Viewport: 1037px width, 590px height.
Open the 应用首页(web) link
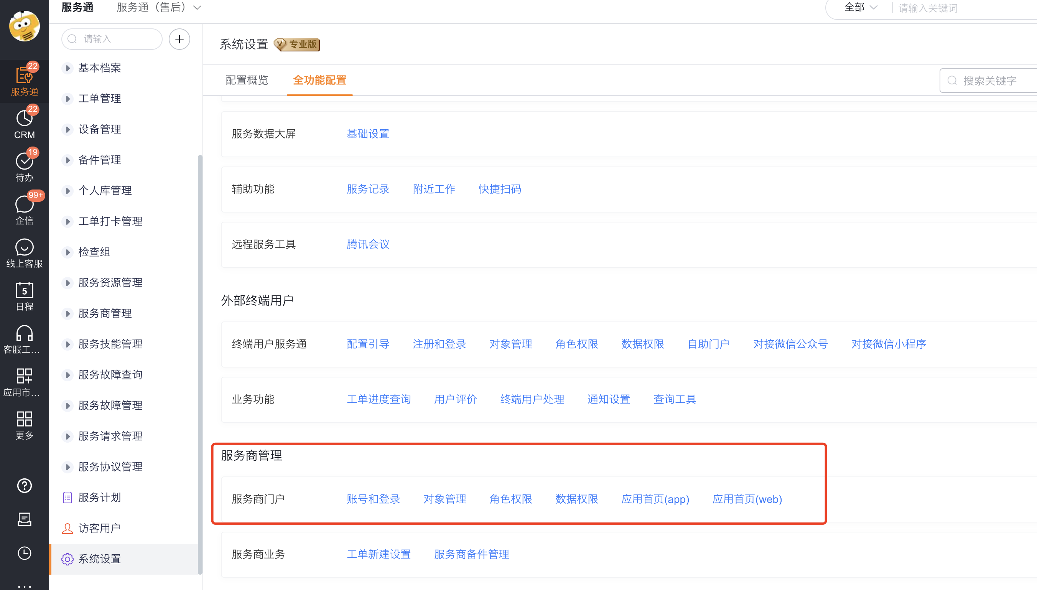pos(747,499)
